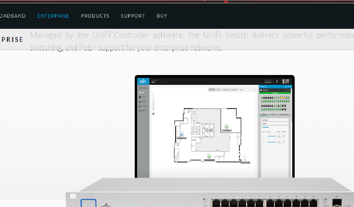This screenshot has height=207, width=354.
Task: Go to the SUPPORT page
Action: (x=133, y=16)
